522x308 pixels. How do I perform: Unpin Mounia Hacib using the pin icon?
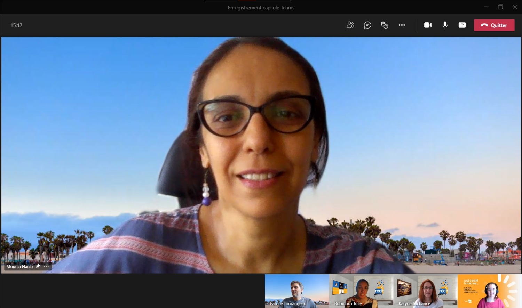[38, 266]
